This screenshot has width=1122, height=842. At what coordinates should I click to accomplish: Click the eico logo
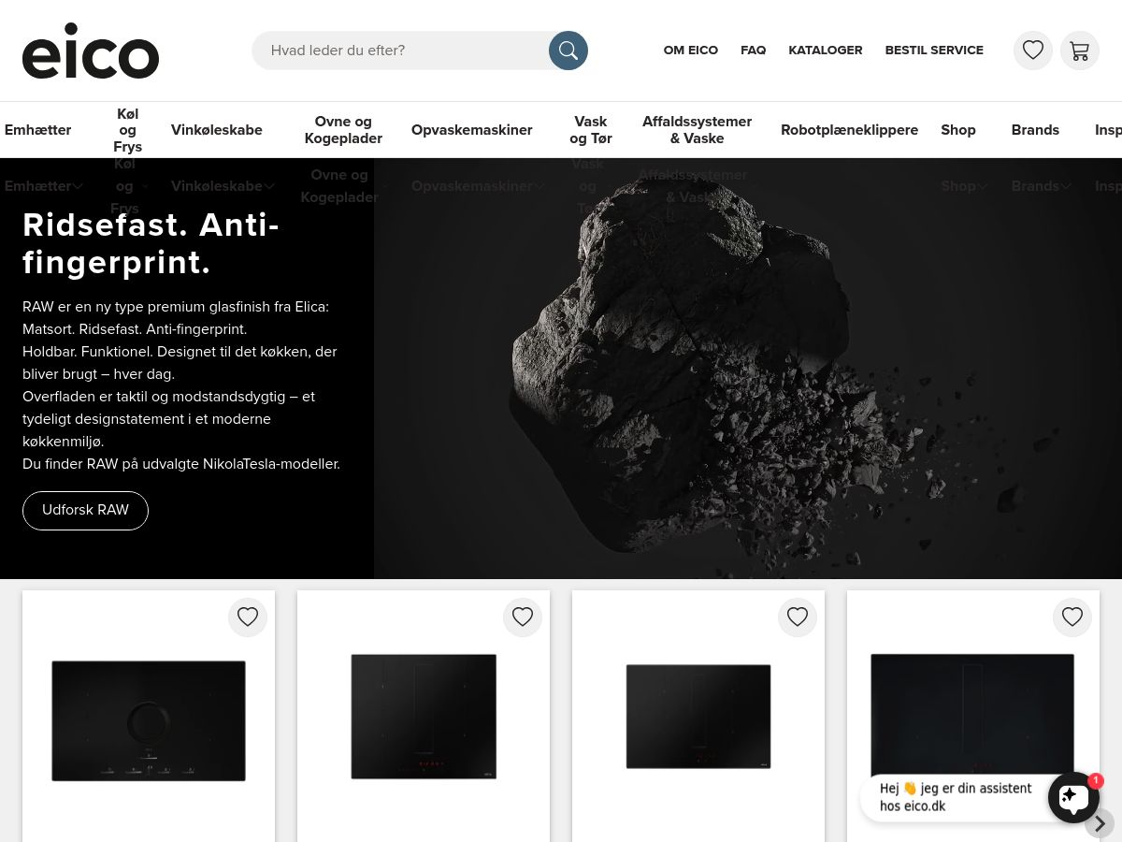[91, 51]
